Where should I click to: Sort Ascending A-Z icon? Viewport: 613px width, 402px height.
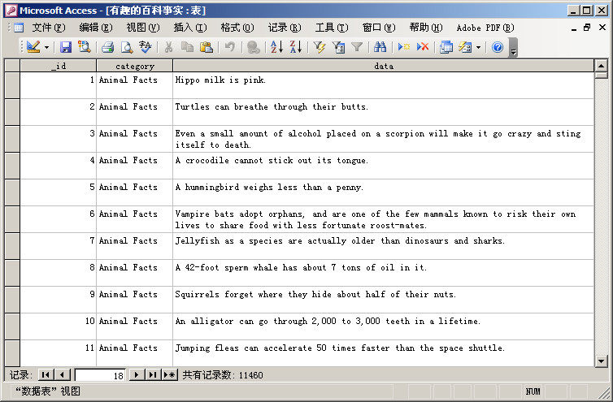click(276, 47)
